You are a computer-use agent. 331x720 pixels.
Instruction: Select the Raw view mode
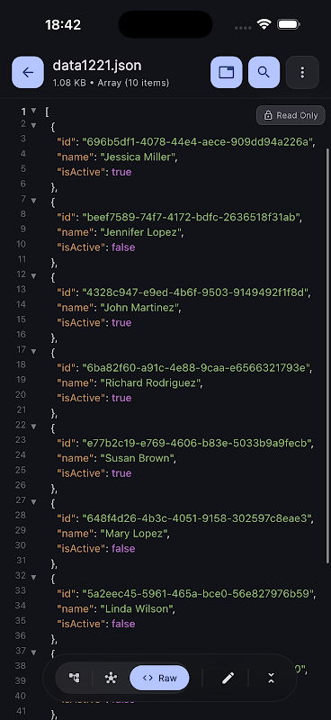[x=159, y=678]
